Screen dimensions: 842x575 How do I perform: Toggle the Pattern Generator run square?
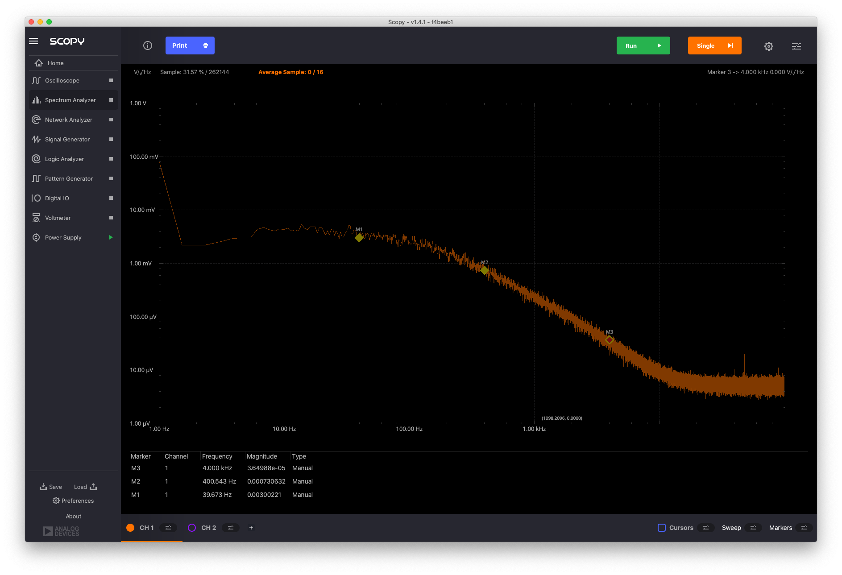[x=111, y=178]
